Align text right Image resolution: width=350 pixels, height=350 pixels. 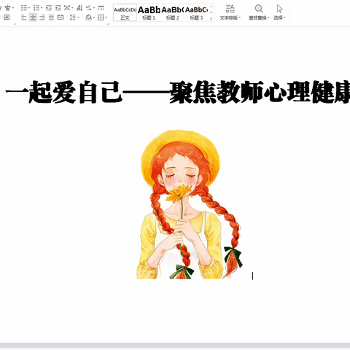click(42, 17)
